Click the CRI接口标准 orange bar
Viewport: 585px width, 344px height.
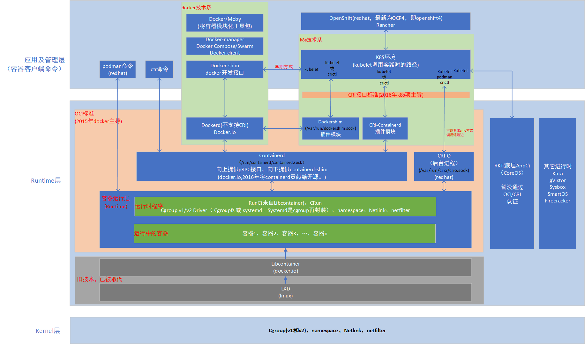point(386,95)
